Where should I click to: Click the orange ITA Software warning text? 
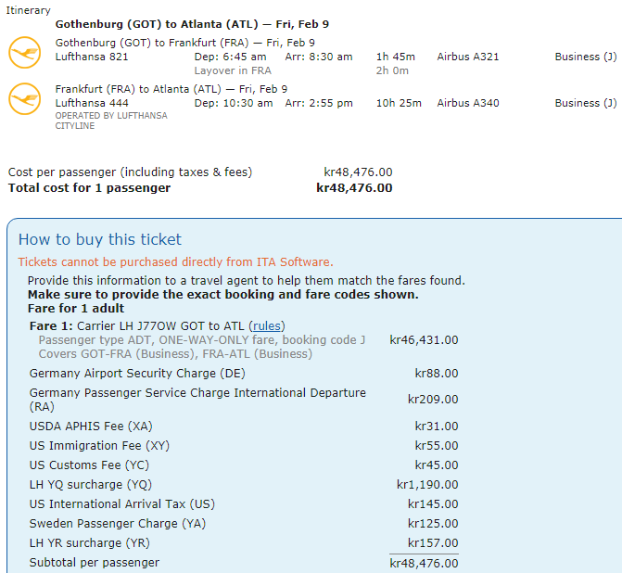[x=175, y=262]
